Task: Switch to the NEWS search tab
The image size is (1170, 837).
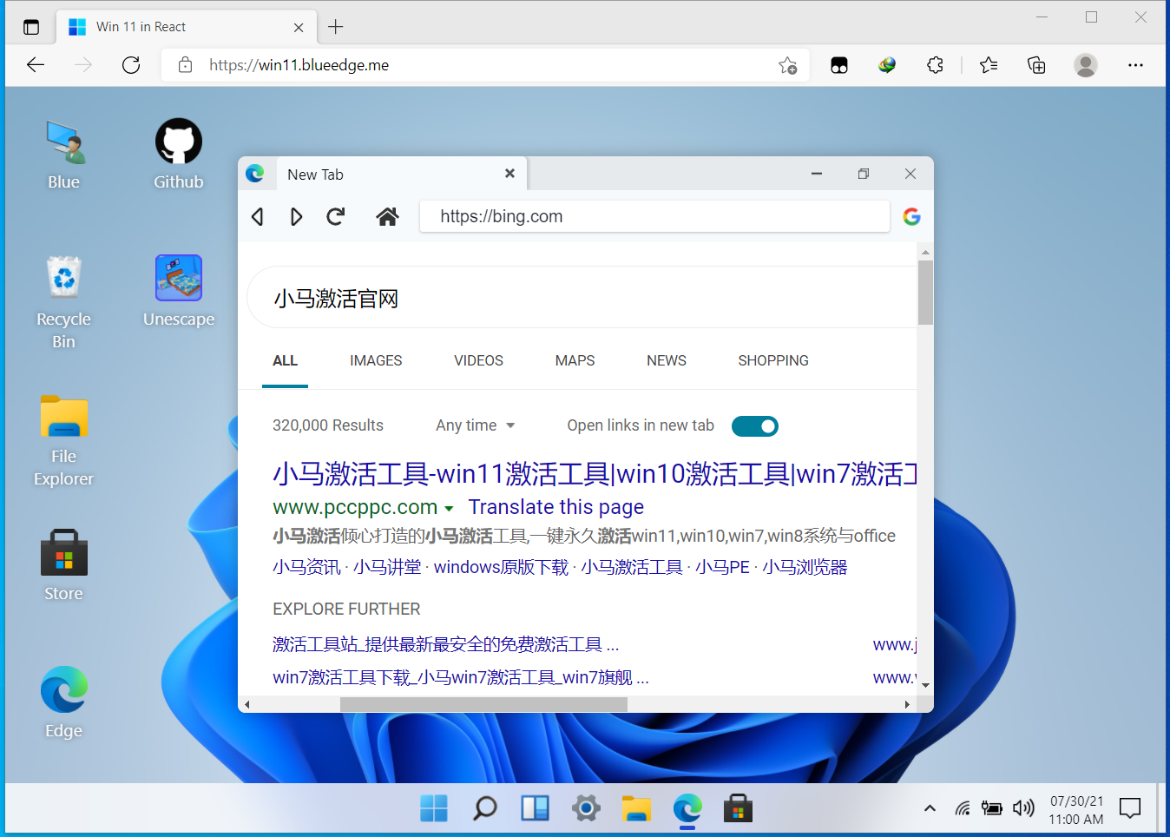Action: click(667, 360)
